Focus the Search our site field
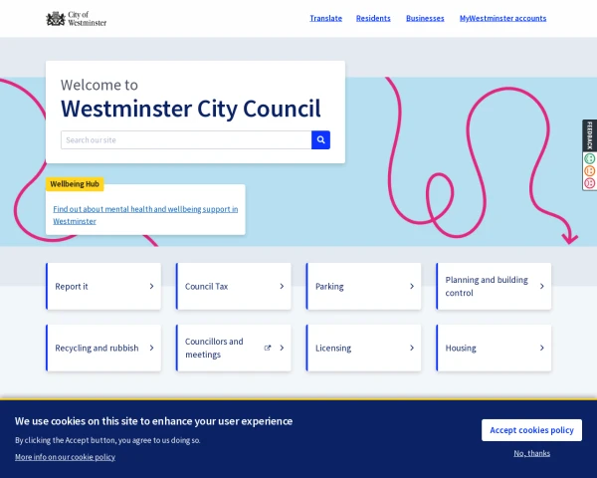 pos(186,139)
